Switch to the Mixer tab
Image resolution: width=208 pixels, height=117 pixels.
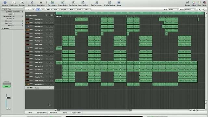pyautogui.click(x=30, y=113)
